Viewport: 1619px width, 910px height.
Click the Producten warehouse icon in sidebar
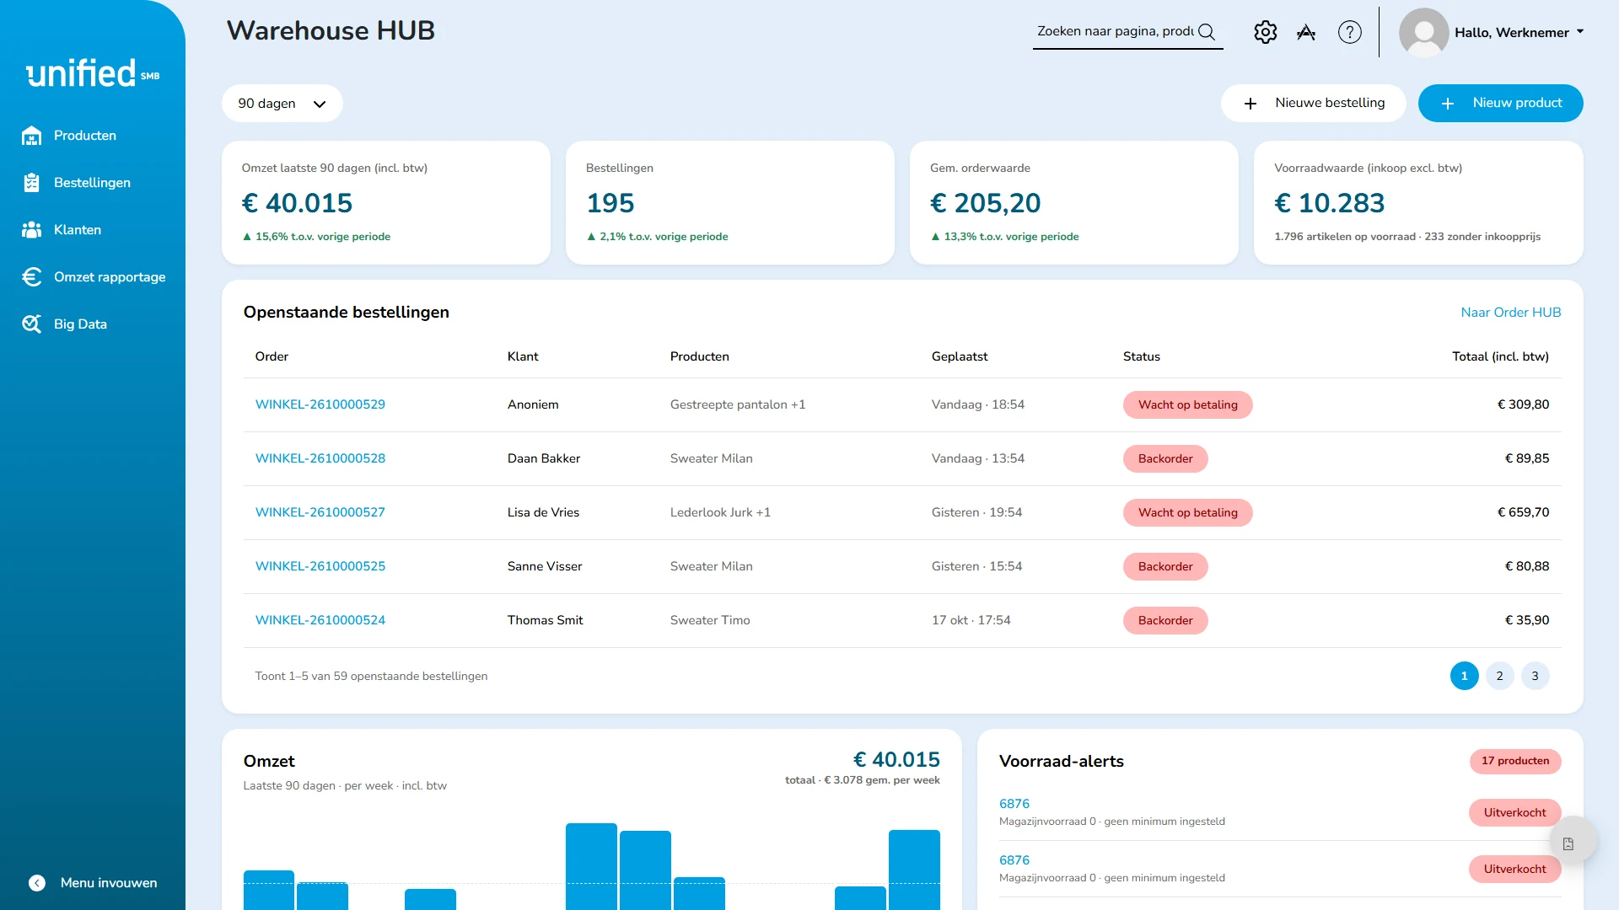(x=32, y=136)
